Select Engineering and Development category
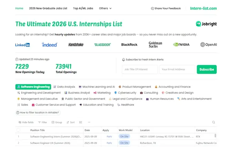The width and height of the screenshot is (239, 147). click(39, 93)
